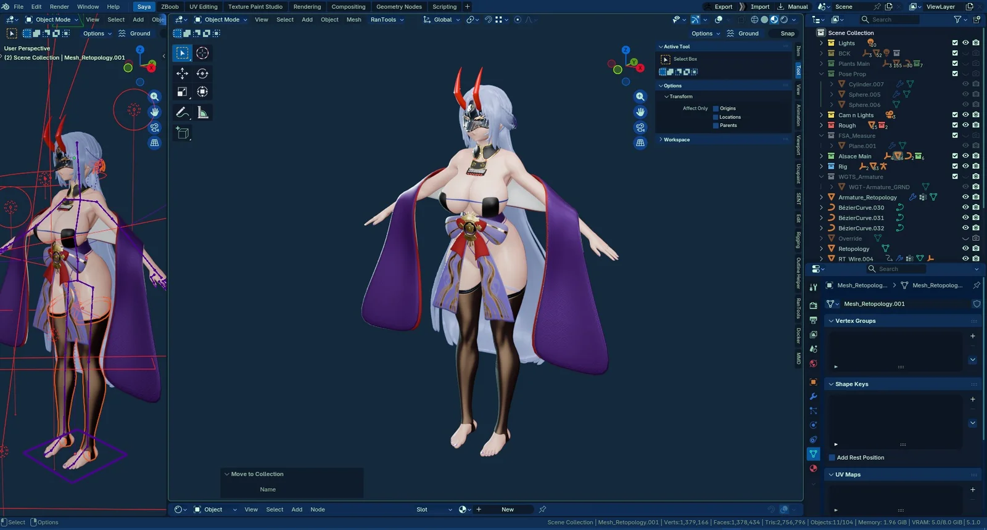Image resolution: width=987 pixels, height=530 pixels.
Task: Open the Object properties tab icon
Action: point(813,381)
